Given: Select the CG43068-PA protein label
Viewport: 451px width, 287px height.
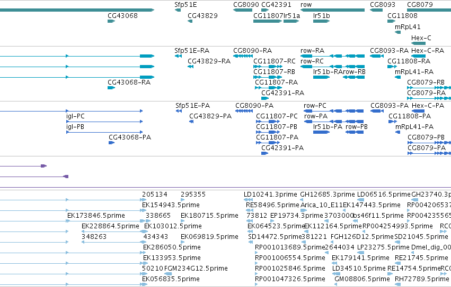Looking at the screenshot, I should [x=130, y=137].
